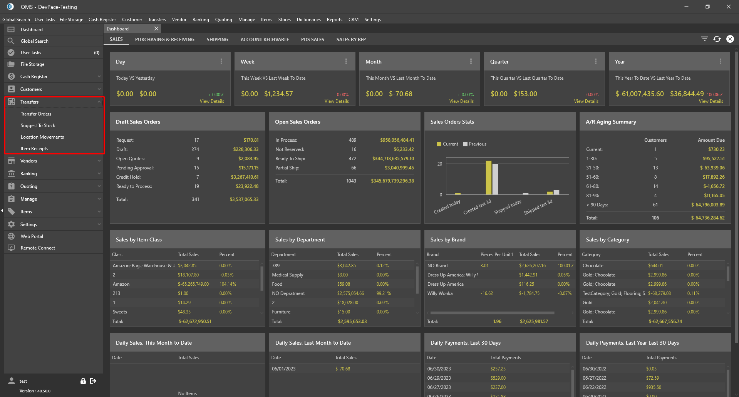Image resolution: width=739 pixels, height=397 pixels.
Task: Click the Items tag icon
Action: (11, 212)
